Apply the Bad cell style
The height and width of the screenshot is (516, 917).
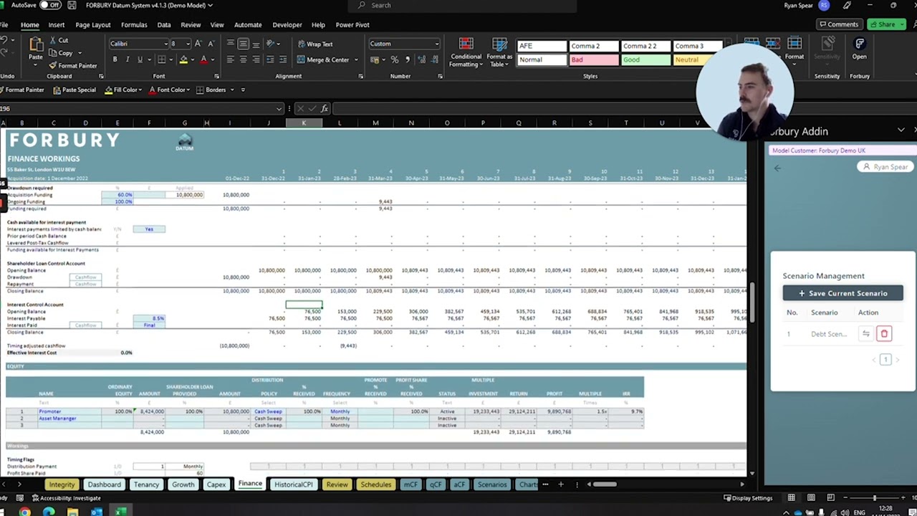pyautogui.click(x=593, y=60)
